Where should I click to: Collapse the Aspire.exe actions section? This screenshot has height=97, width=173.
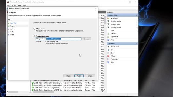point(137,44)
